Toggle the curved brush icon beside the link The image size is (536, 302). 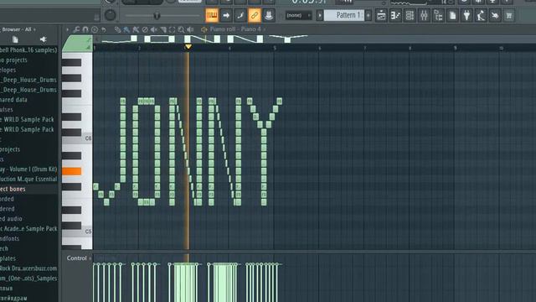[x=240, y=15]
